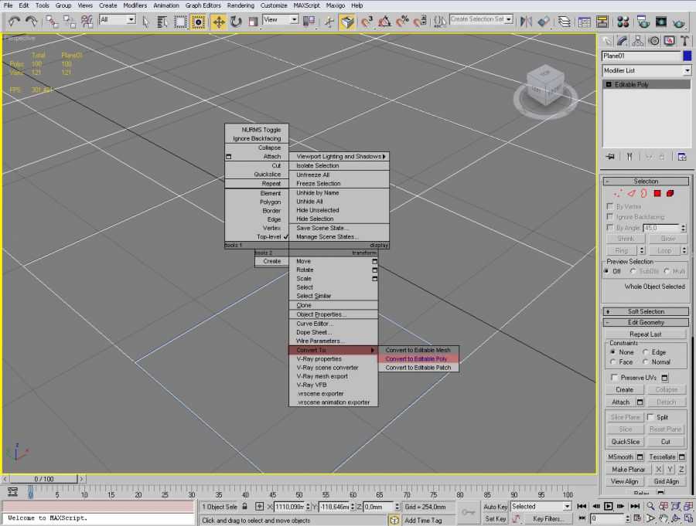Select the Edge constraint radio button
696x526 pixels.
[646, 352]
